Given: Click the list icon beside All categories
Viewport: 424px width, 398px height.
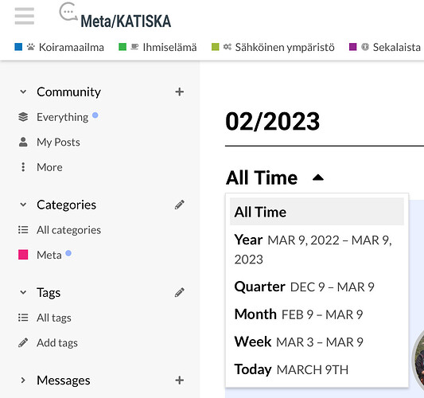Looking at the screenshot, I should coord(23,230).
